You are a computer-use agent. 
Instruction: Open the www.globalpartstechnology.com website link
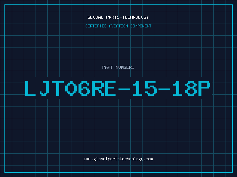pos(118,159)
